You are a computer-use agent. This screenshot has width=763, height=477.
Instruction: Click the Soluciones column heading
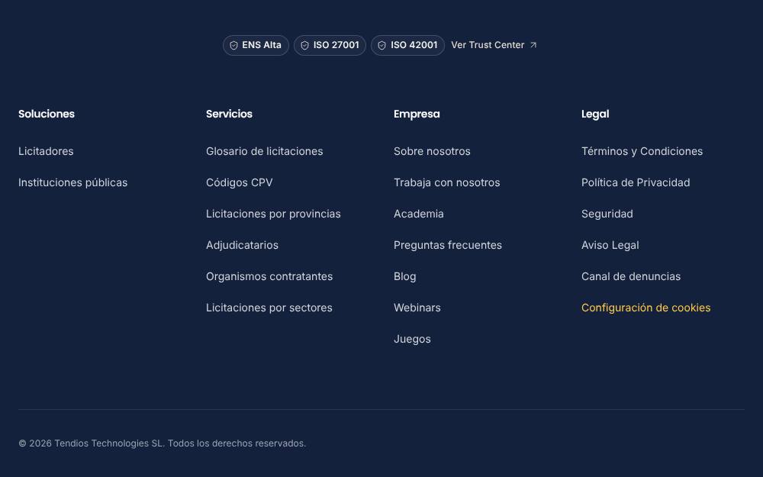[47, 114]
